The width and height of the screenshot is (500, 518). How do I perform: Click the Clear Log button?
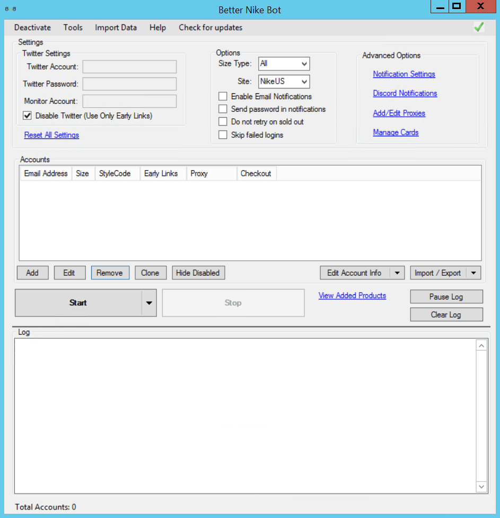[x=446, y=314]
